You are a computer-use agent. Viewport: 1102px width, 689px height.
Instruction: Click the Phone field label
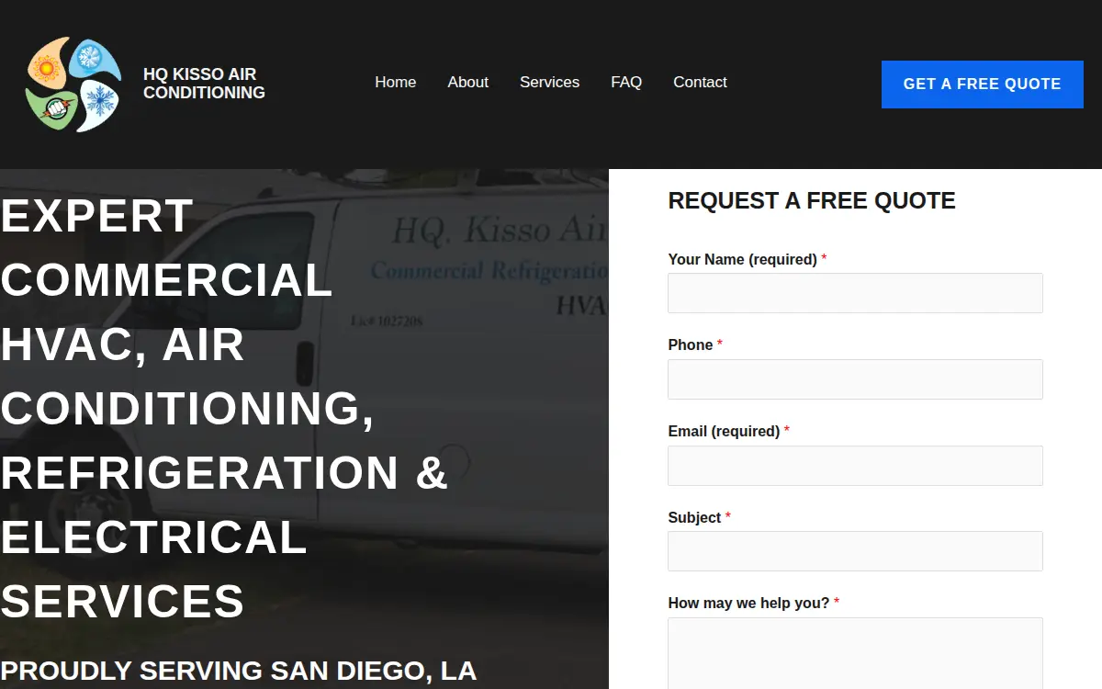click(x=695, y=344)
